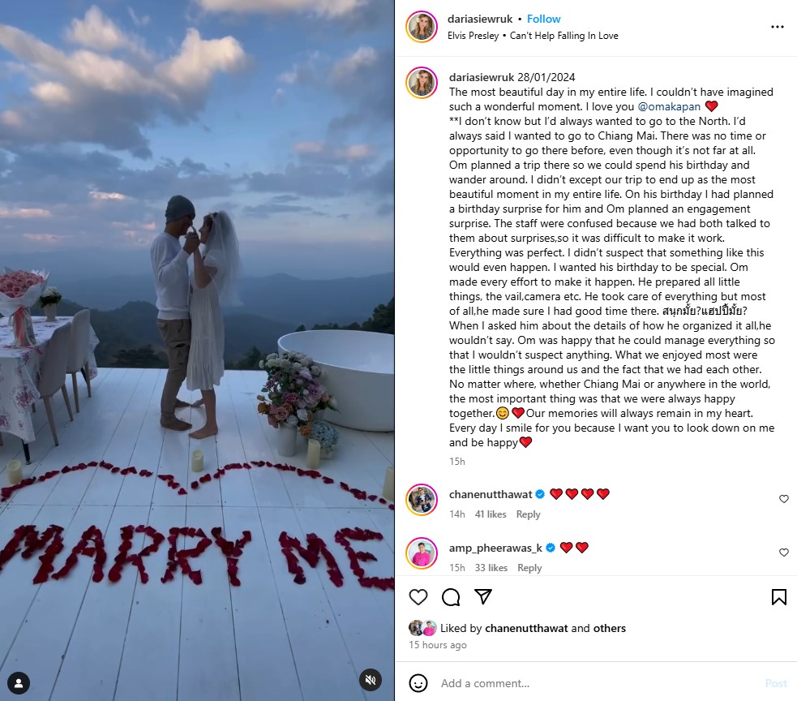Like amp_pheerawas_k's comment

[784, 553]
